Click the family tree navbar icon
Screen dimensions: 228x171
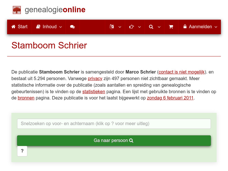(112, 27)
